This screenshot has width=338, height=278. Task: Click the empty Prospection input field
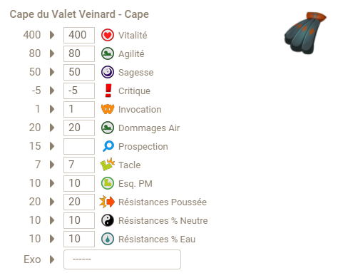[x=79, y=146]
